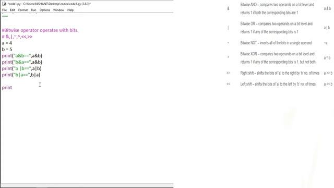Open the Edit menu
The width and height of the screenshot is (334, 188).
tap(13, 10)
